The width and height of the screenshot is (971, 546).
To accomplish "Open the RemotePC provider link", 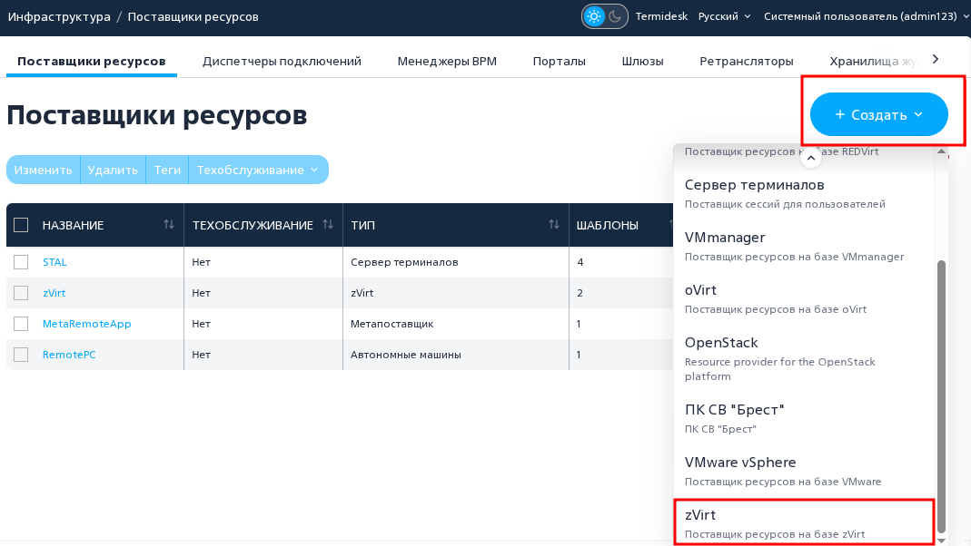I will (69, 355).
